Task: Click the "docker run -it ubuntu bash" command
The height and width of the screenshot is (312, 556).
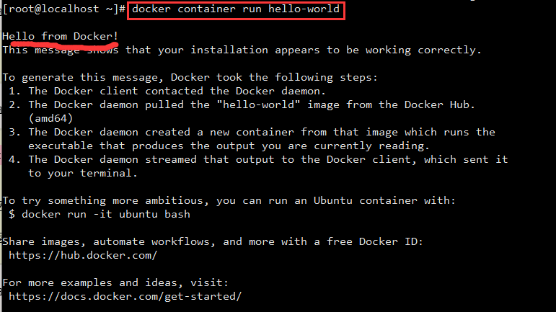Action: 105,214
